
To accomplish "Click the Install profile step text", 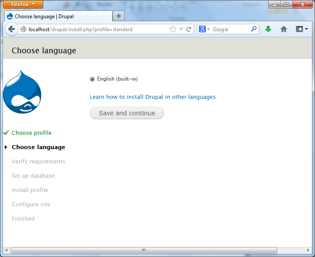I will pyautogui.click(x=30, y=190).
